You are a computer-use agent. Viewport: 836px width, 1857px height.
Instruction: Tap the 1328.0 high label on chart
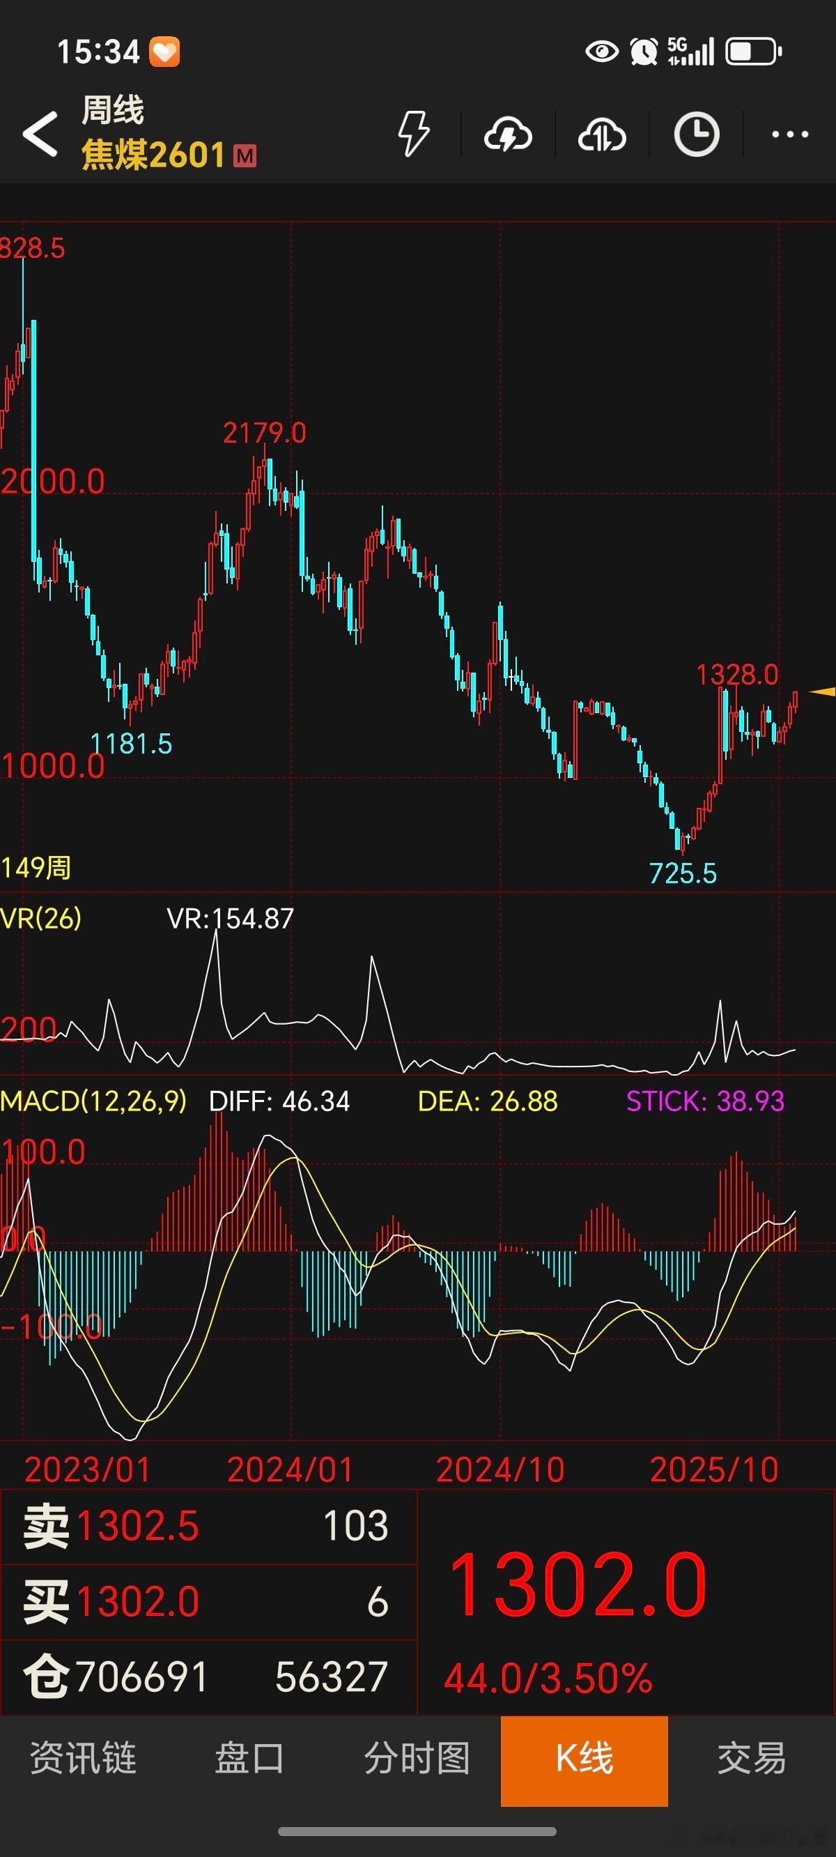tap(737, 675)
